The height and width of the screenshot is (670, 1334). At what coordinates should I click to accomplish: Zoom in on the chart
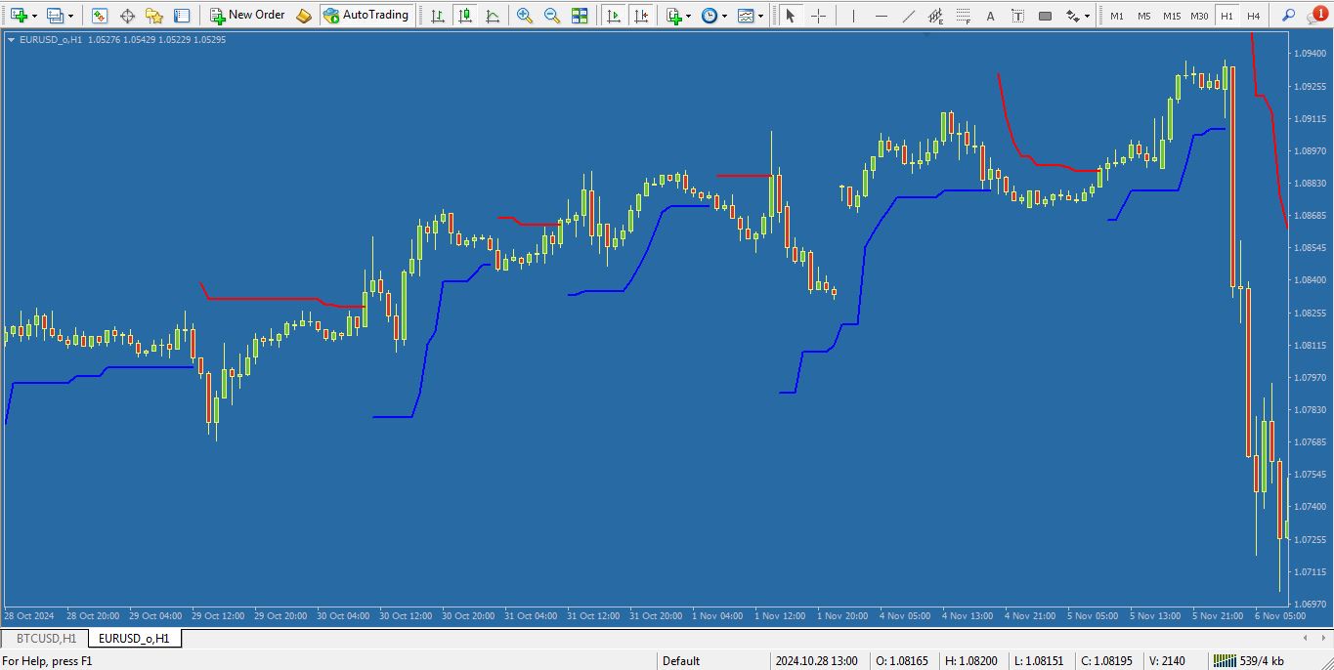pyautogui.click(x=524, y=15)
